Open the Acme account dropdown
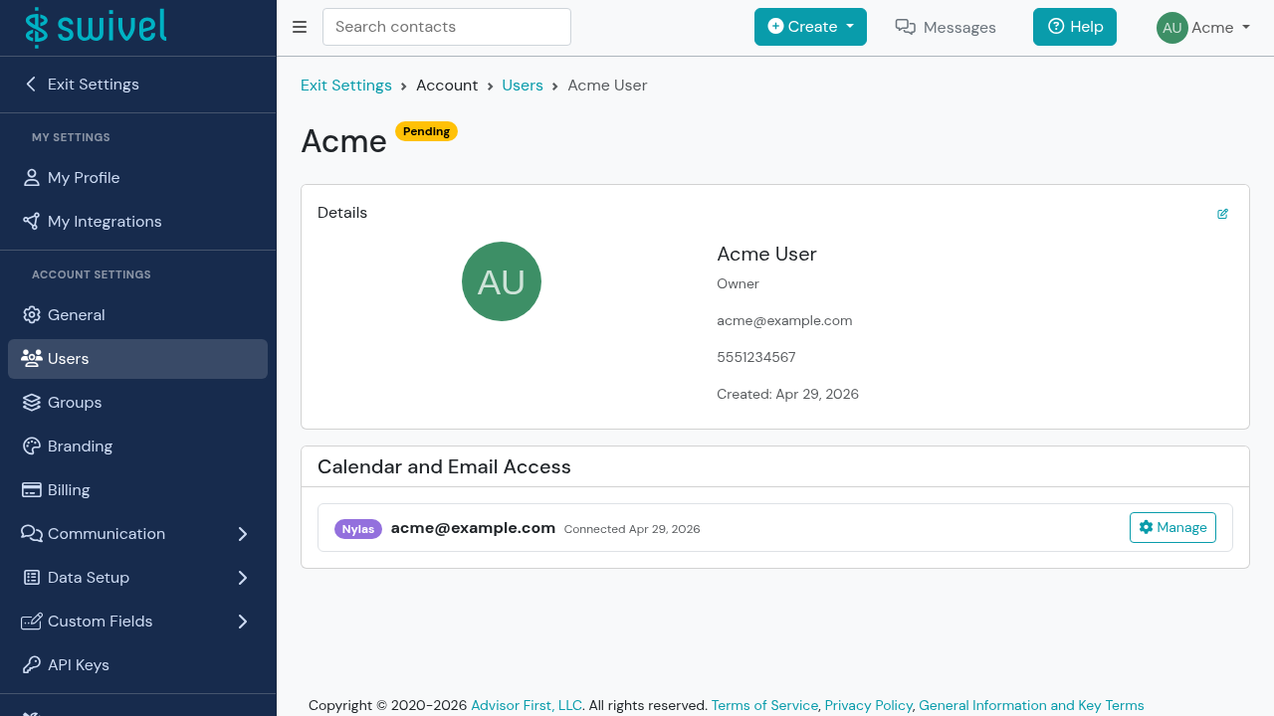Viewport: 1274px width, 716px height. (x=1203, y=28)
